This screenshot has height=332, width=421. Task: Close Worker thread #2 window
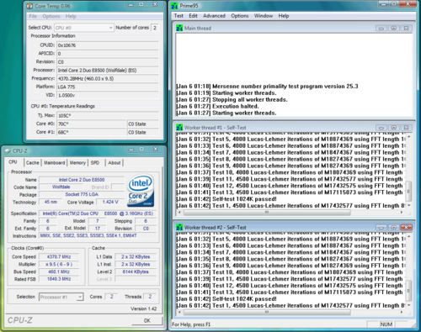[x=406, y=227]
